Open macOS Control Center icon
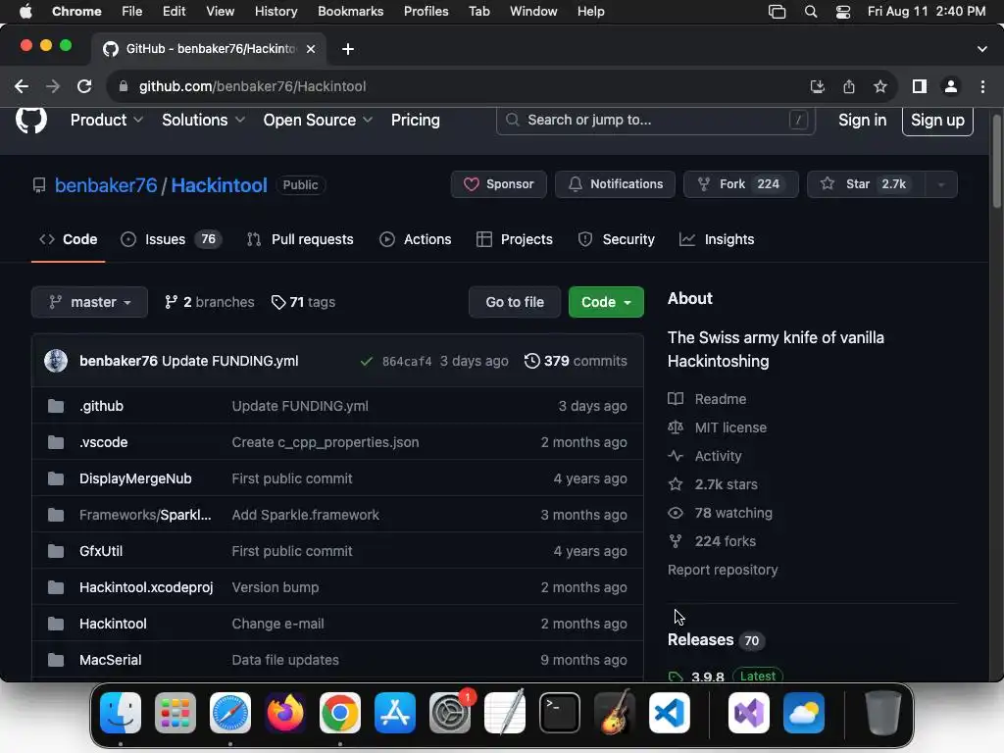Screen dimensions: 1004x753 point(843,12)
